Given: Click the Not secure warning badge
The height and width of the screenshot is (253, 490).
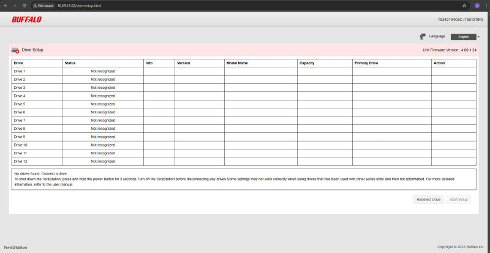Looking at the screenshot, I should [x=43, y=6].
